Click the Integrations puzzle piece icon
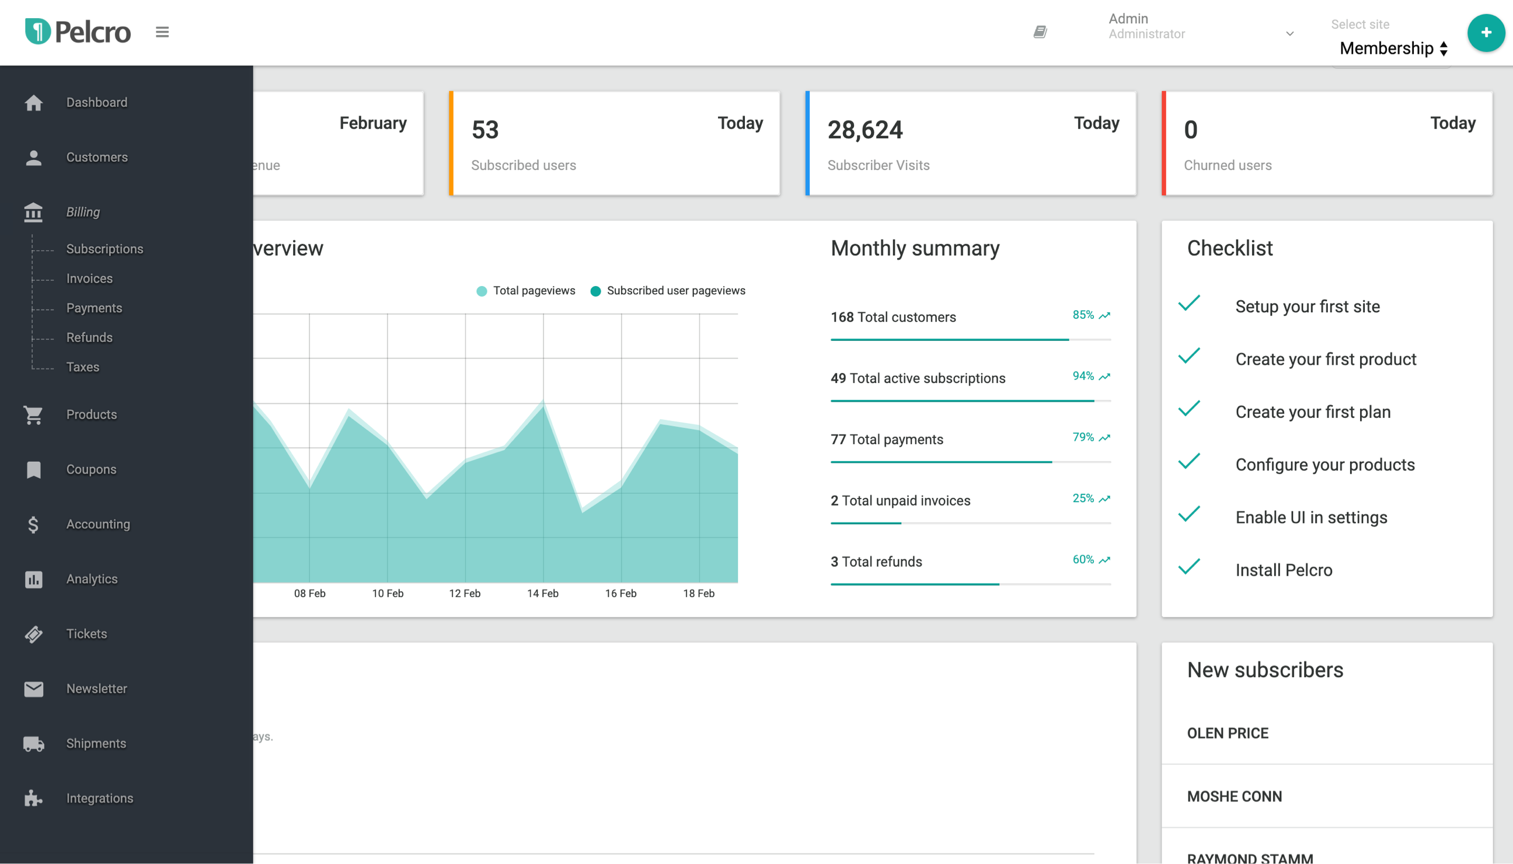Screen dimensions: 1513x864 tap(34, 798)
